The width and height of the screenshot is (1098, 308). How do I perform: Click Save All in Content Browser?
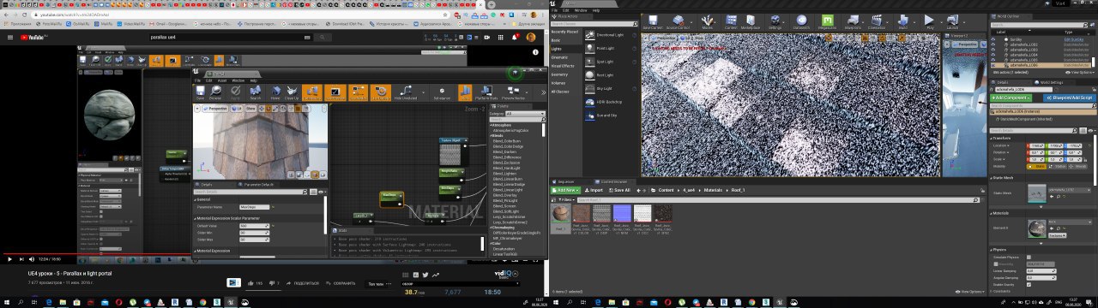coord(620,190)
